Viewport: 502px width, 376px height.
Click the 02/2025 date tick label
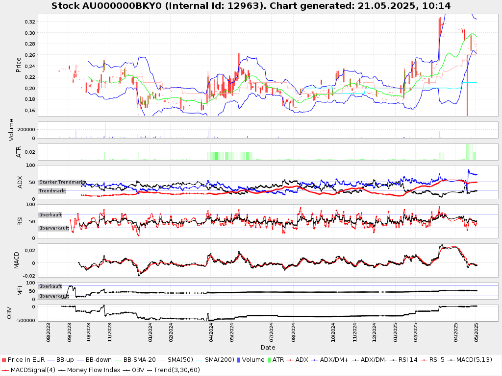pyautogui.click(x=416, y=332)
